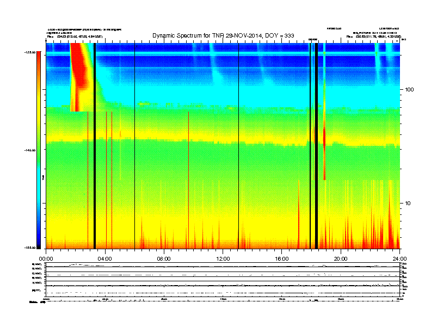Click the -155.00 color scale label

pos(30,248)
